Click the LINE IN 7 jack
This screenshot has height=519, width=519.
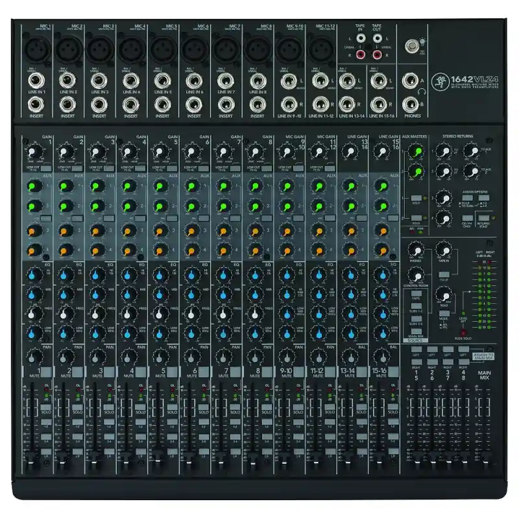pyautogui.click(x=226, y=80)
